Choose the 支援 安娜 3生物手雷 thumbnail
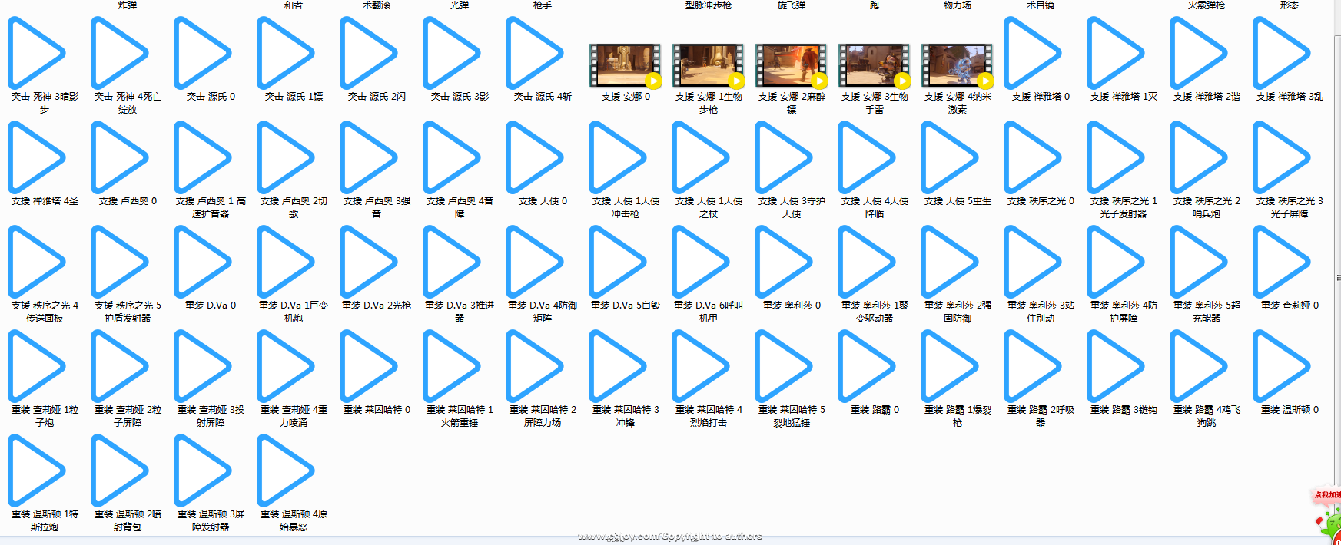Image resolution: width=1341 pixels, height=545 pixels. [875, 65]
